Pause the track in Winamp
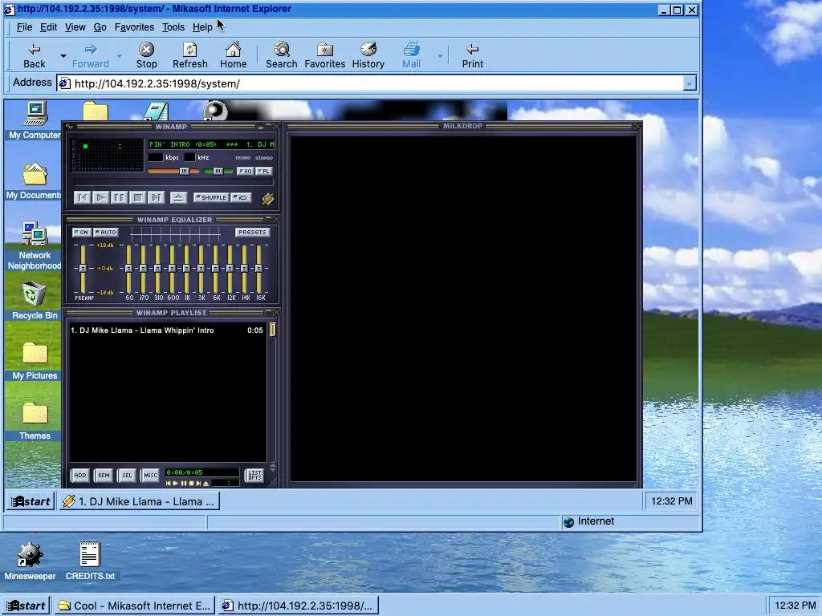The height and width of the screenshot is (616, 822). [119, 197]
